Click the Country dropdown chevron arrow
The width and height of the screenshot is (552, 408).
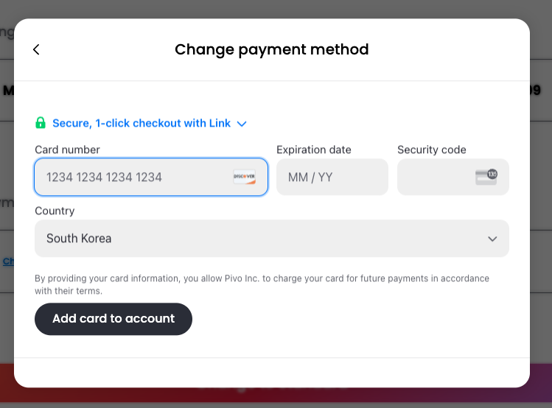point(492,239)
